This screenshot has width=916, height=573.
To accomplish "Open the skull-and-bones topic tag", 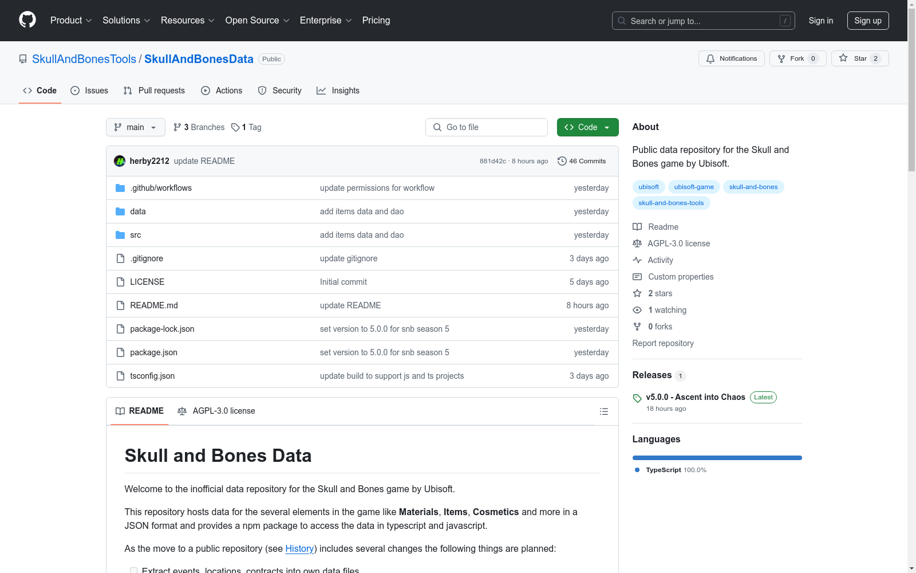I will click(753, 187).
